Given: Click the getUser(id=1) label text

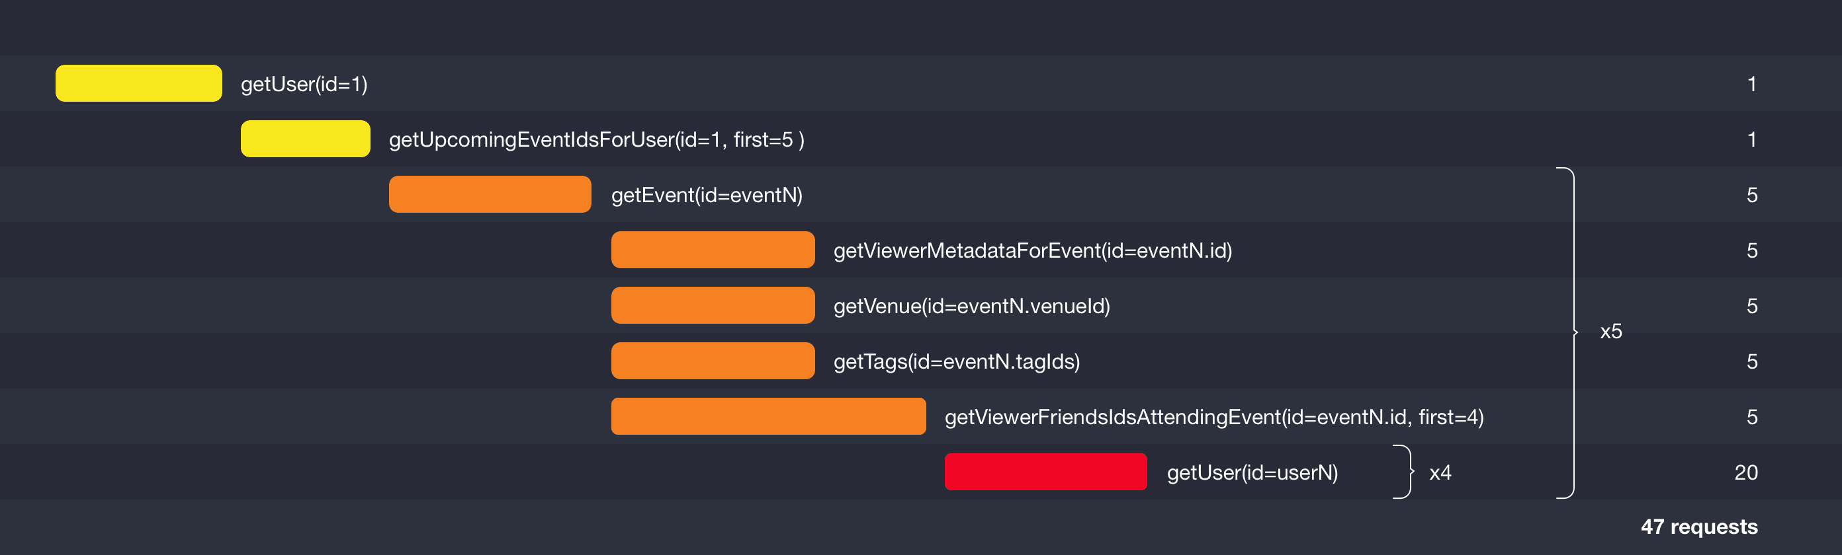Looking at the screenshot, I should tap(304, 85).
